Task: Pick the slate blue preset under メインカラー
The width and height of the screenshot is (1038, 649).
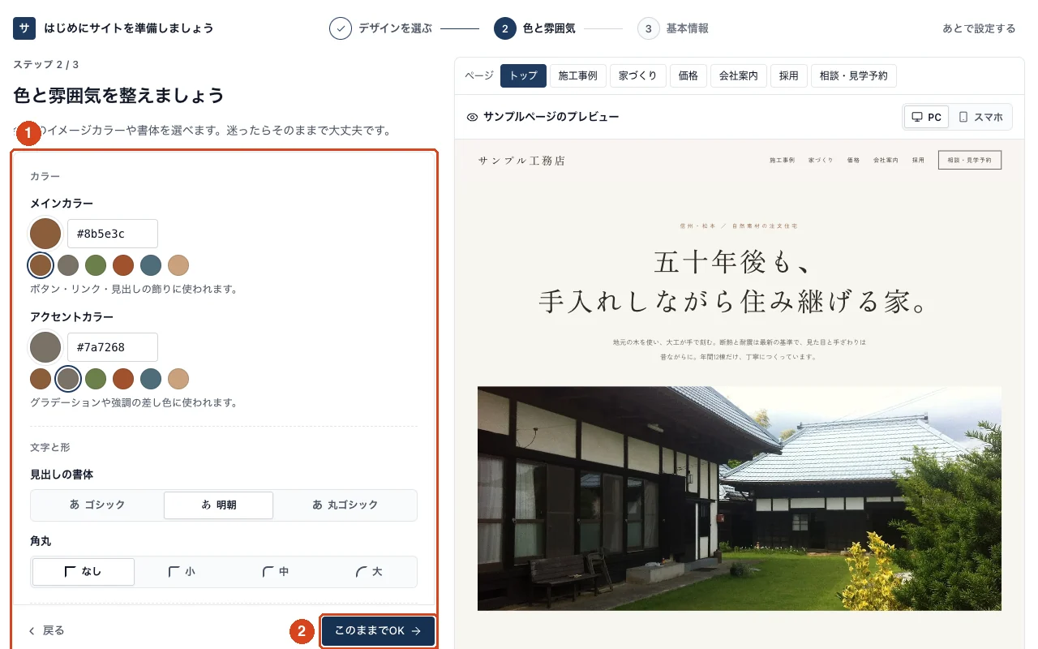Action: click(x=151, y=265)
